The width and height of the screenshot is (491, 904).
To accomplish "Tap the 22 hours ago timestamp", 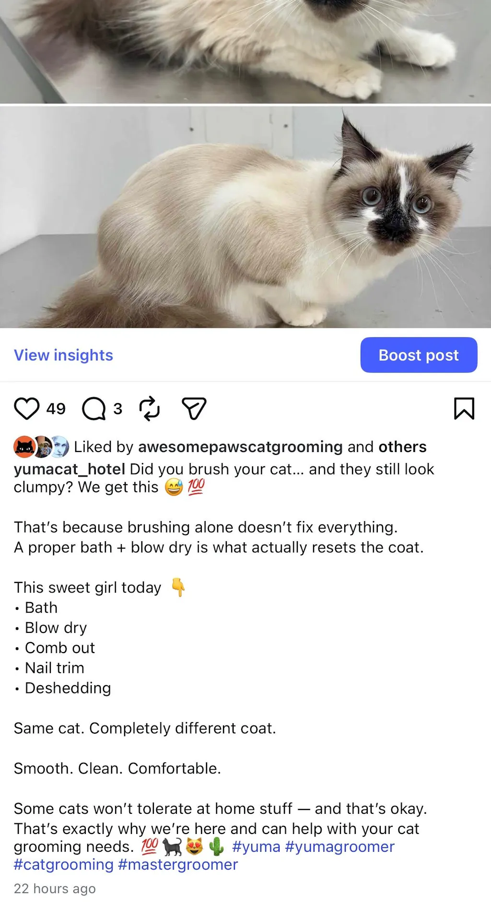I will (55, 889).
